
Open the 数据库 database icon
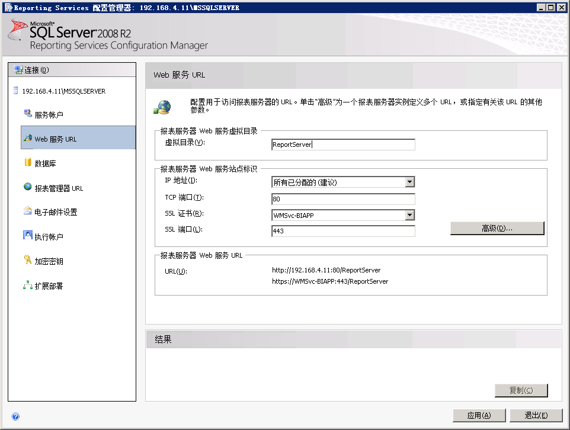click(x=28, y=162)
